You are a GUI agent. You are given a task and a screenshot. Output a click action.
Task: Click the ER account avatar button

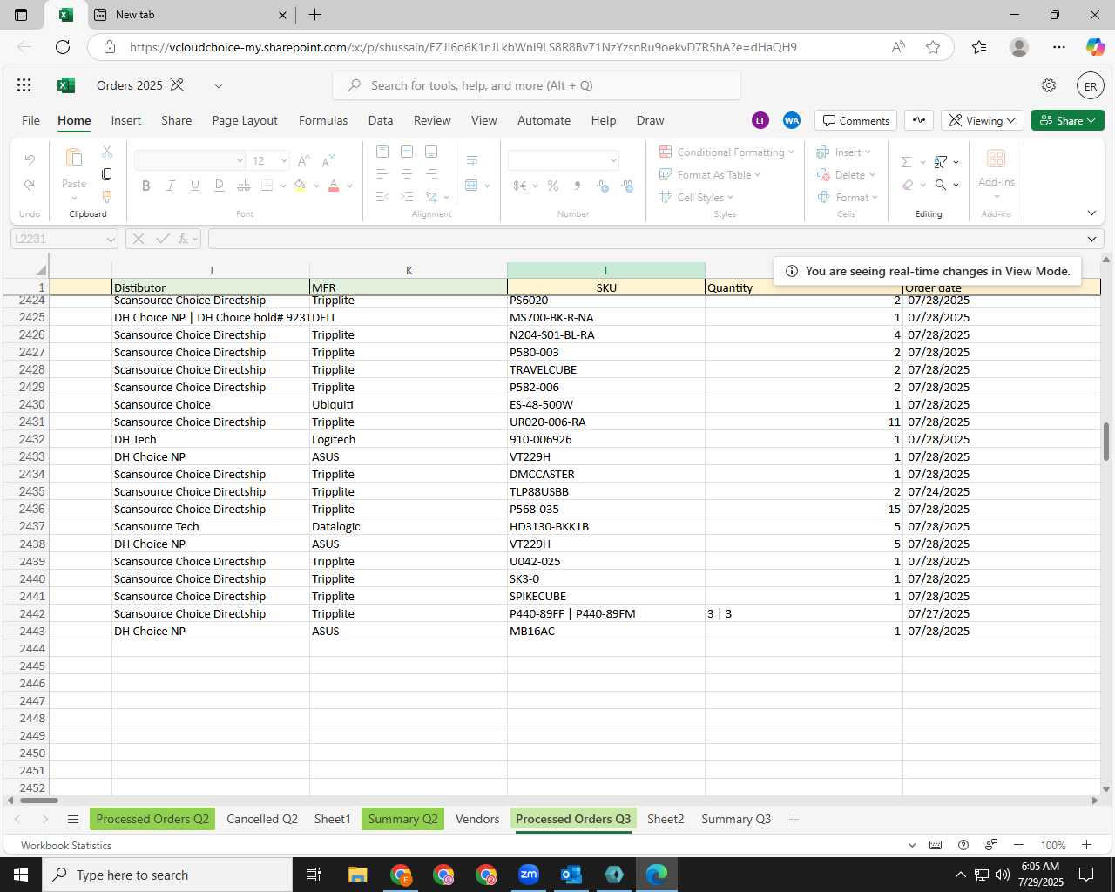click(1091, 86)
